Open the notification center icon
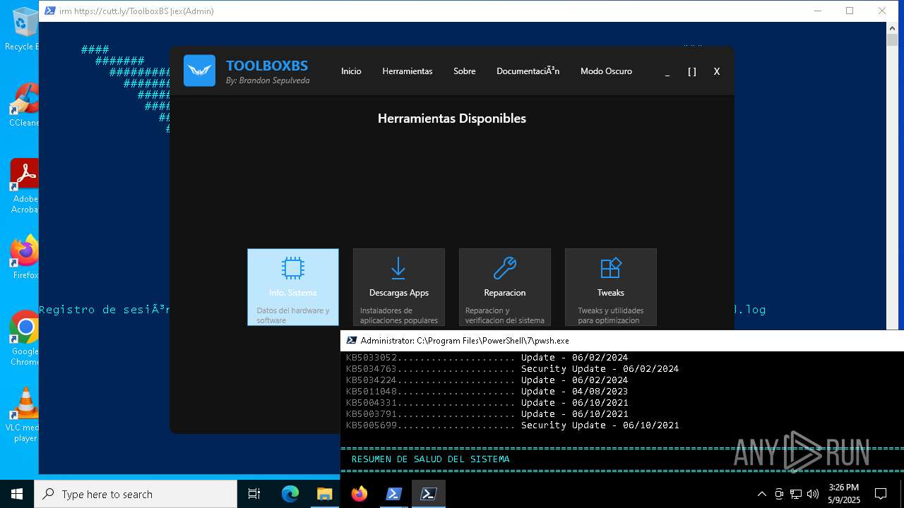This screenshot has height=508, width=904. [x=881, y=494]
